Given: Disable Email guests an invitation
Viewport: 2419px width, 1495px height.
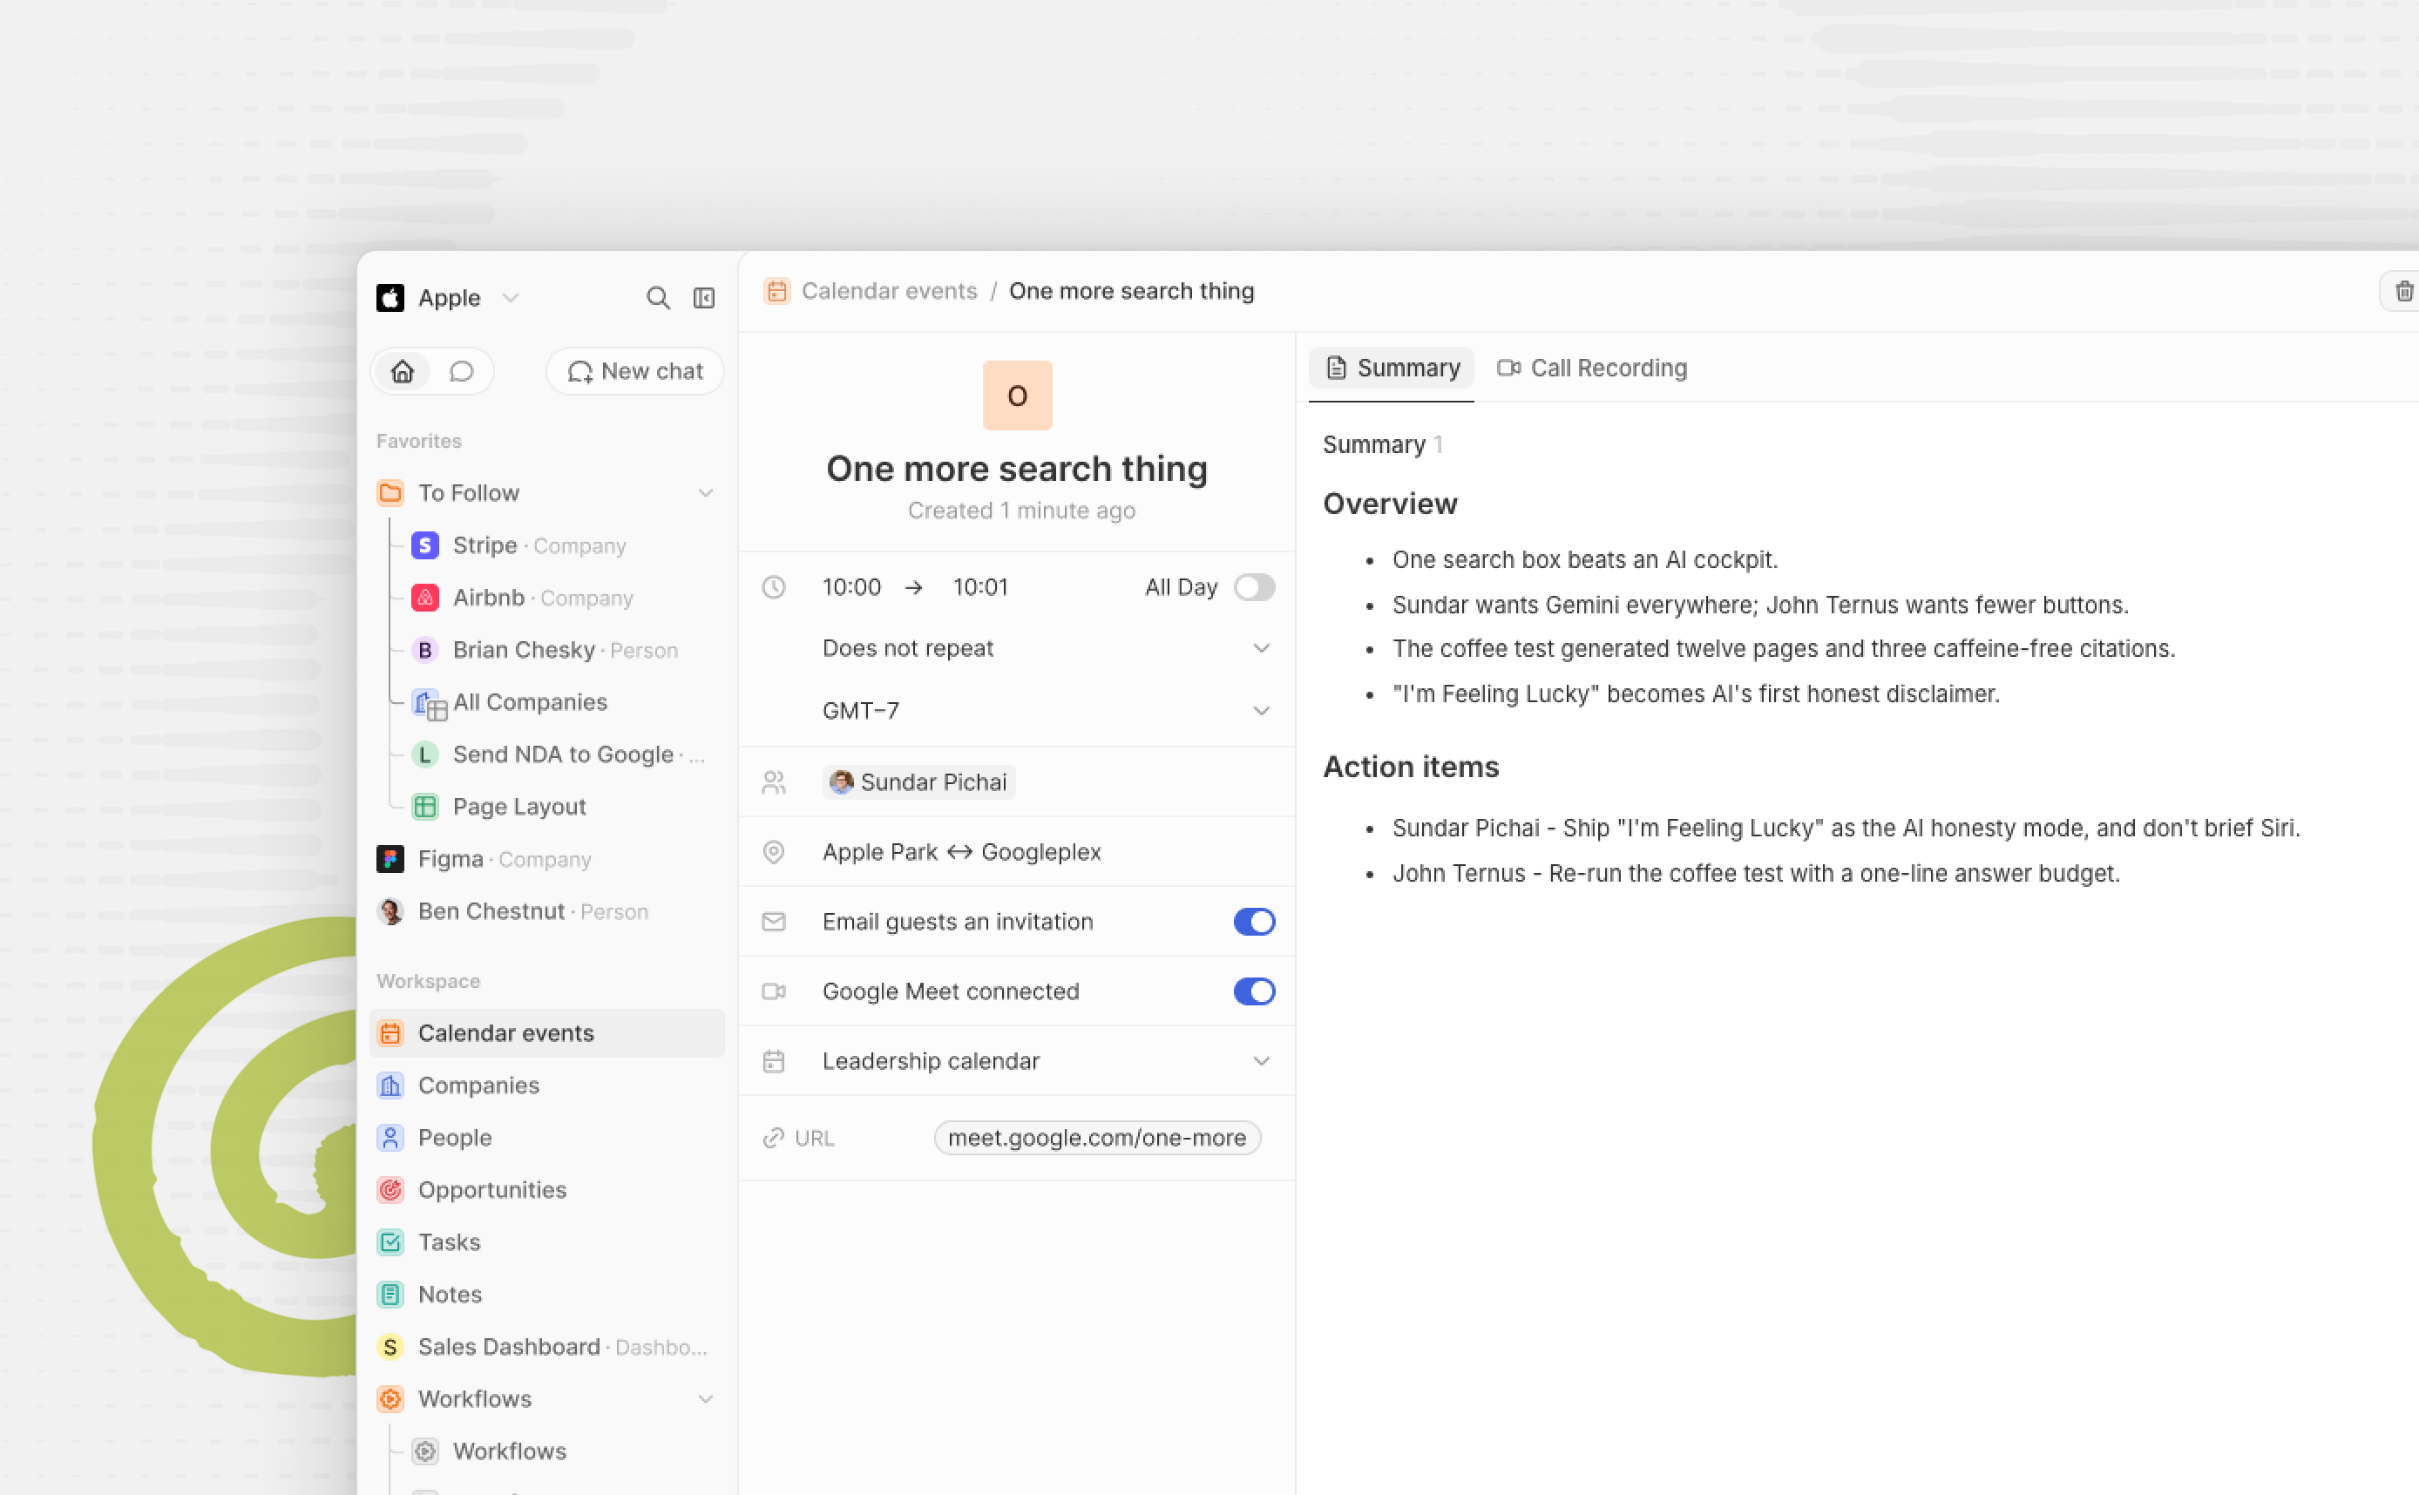Looking at the screenshot, I should [1254, 922].
